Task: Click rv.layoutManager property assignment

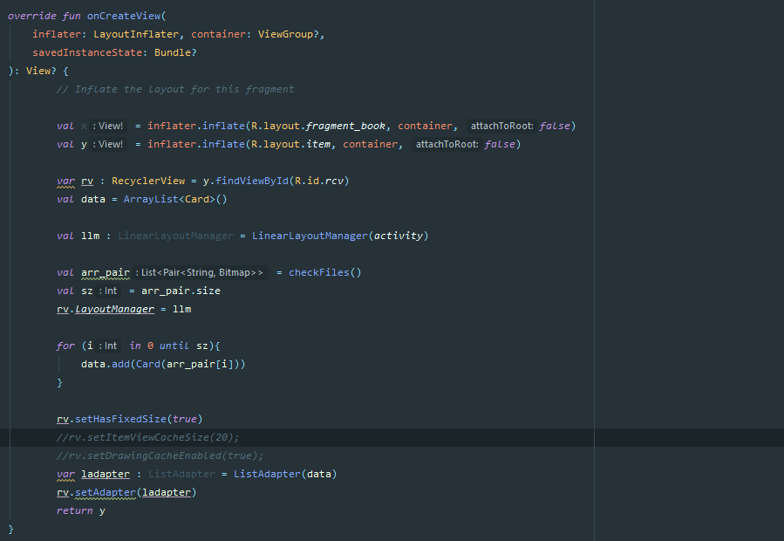Action: [x=106, y=309]
